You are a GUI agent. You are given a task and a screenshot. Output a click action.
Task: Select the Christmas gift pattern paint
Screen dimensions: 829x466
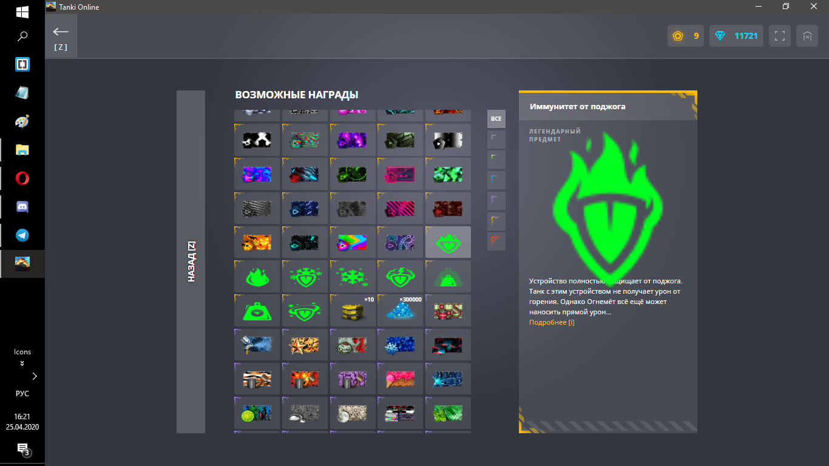coord(448,311)
